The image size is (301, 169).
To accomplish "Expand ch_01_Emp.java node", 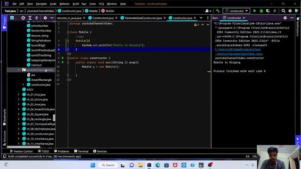I will coord(19,94).
